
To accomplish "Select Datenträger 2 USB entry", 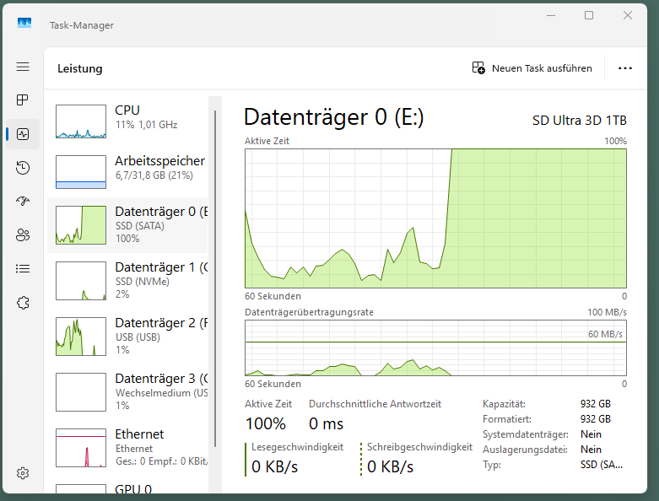I will pos(131,336).
